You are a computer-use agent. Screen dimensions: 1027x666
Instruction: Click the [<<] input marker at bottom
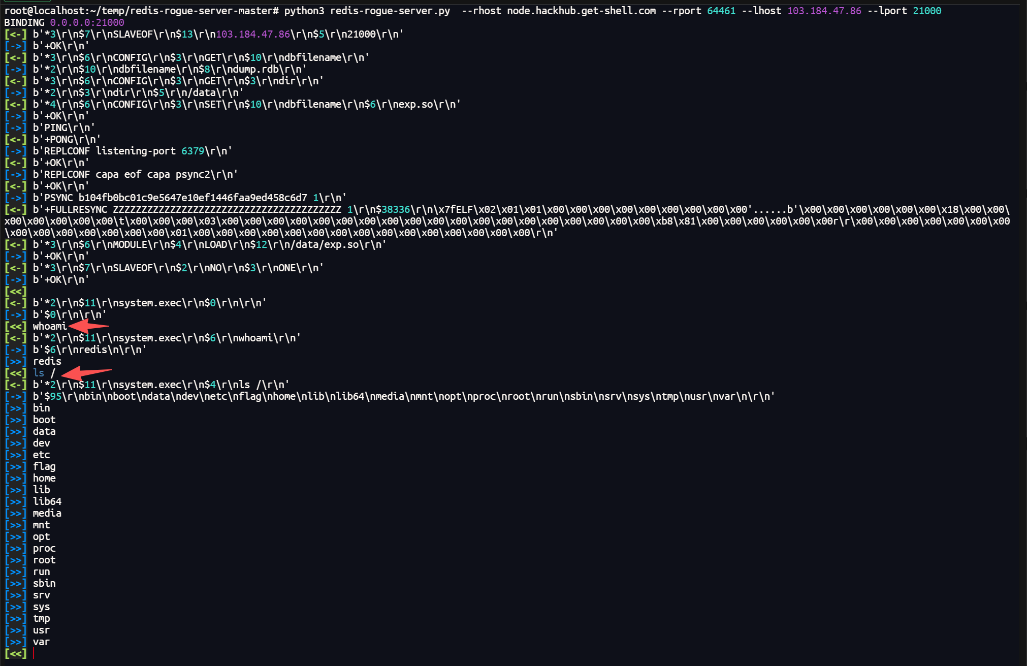coord(15,654)
